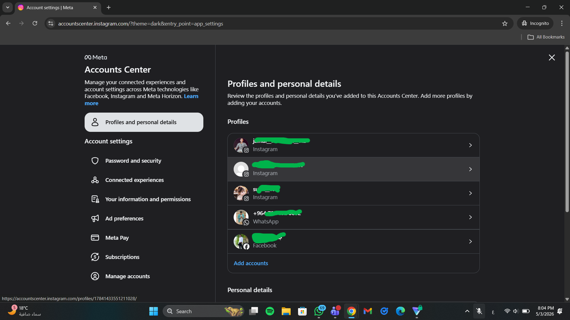The width and height of the screenshot is (570, 320).
Task: Click the Connected experiences nodes icon
Action: [x=95, y=180]
